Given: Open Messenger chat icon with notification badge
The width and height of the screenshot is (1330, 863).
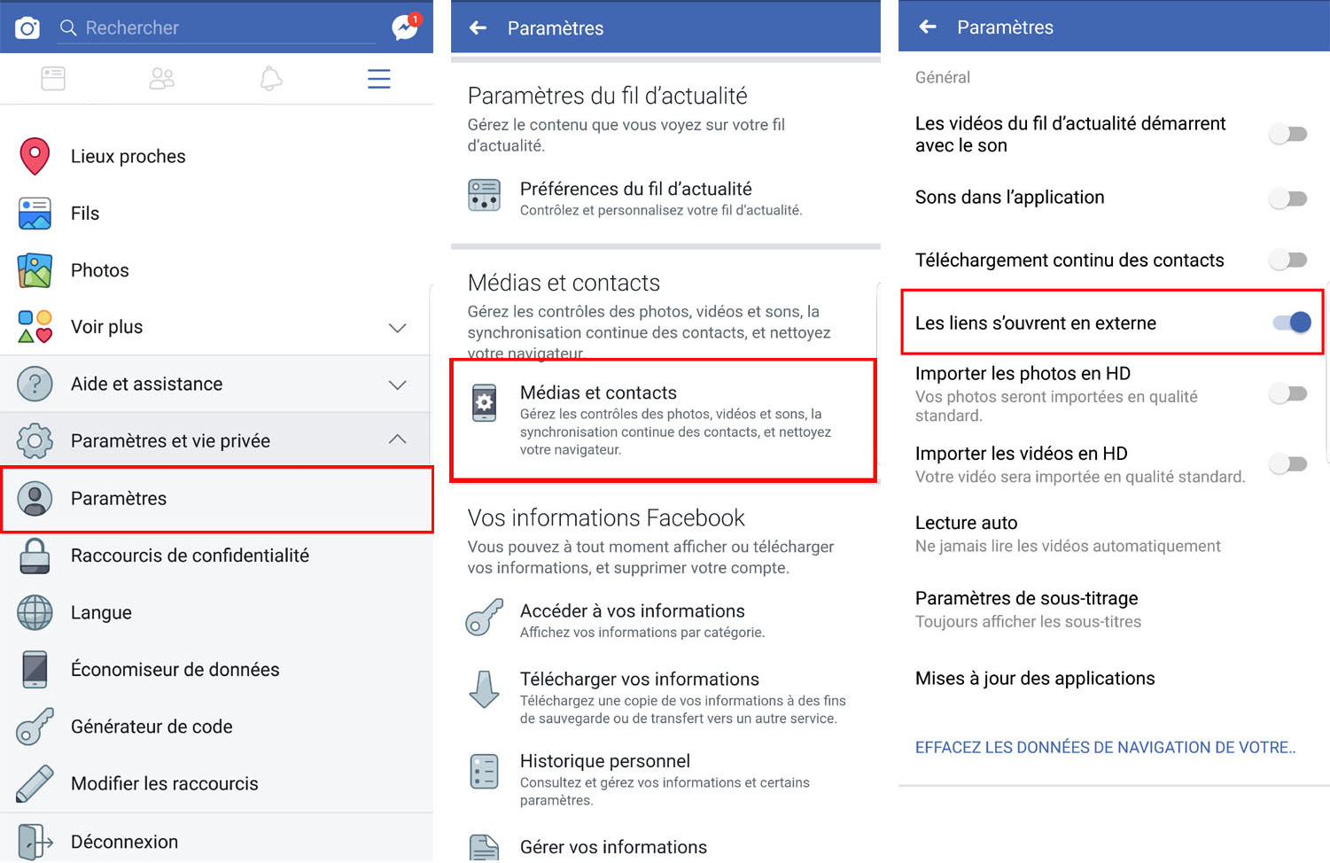Looking at the screenshot, I should [405, 27].
